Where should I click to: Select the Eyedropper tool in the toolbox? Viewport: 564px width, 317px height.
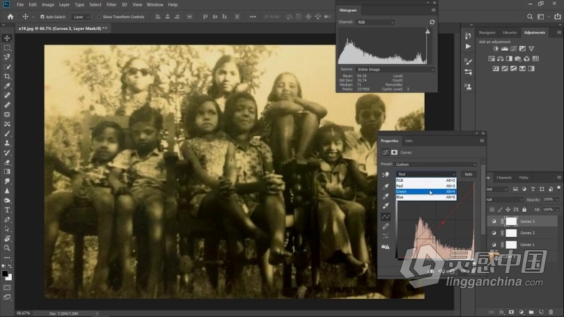click(7, 86)
